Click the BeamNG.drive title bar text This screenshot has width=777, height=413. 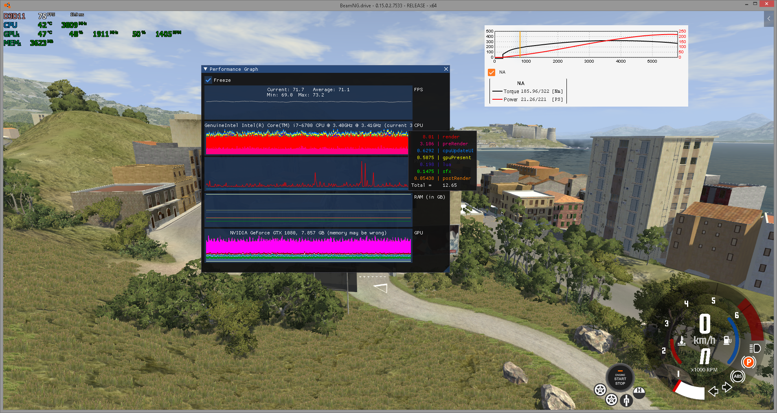coord(388,5)
